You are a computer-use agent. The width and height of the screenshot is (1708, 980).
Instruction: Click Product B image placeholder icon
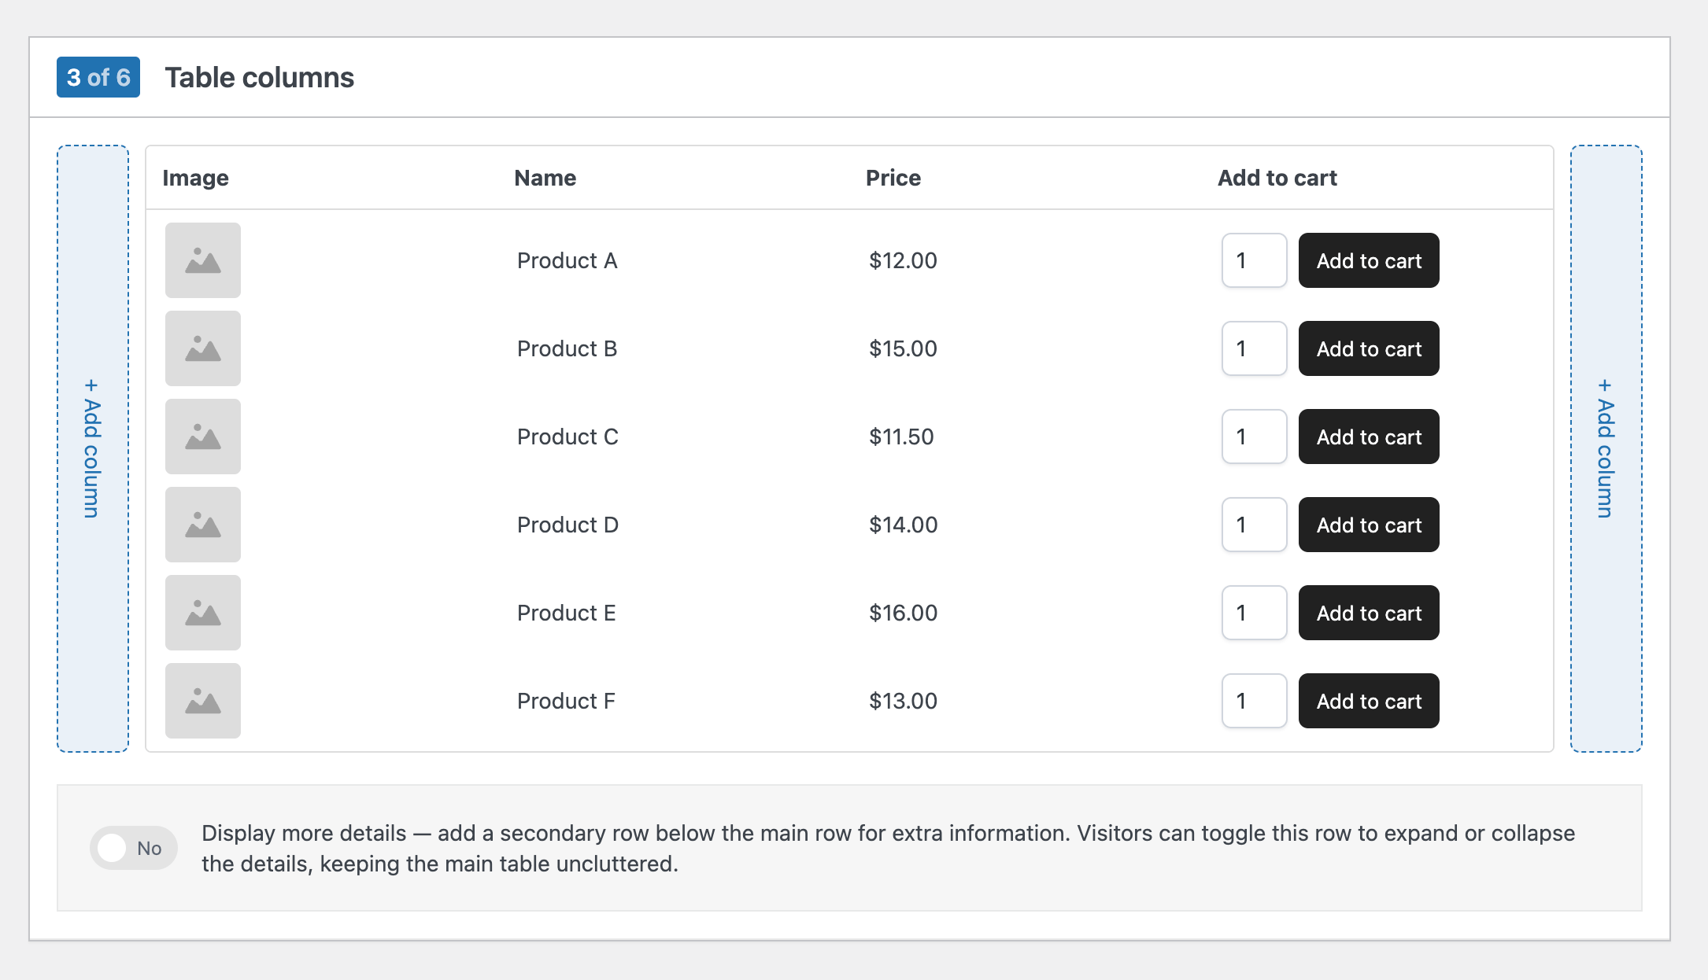tap(202, 348)
